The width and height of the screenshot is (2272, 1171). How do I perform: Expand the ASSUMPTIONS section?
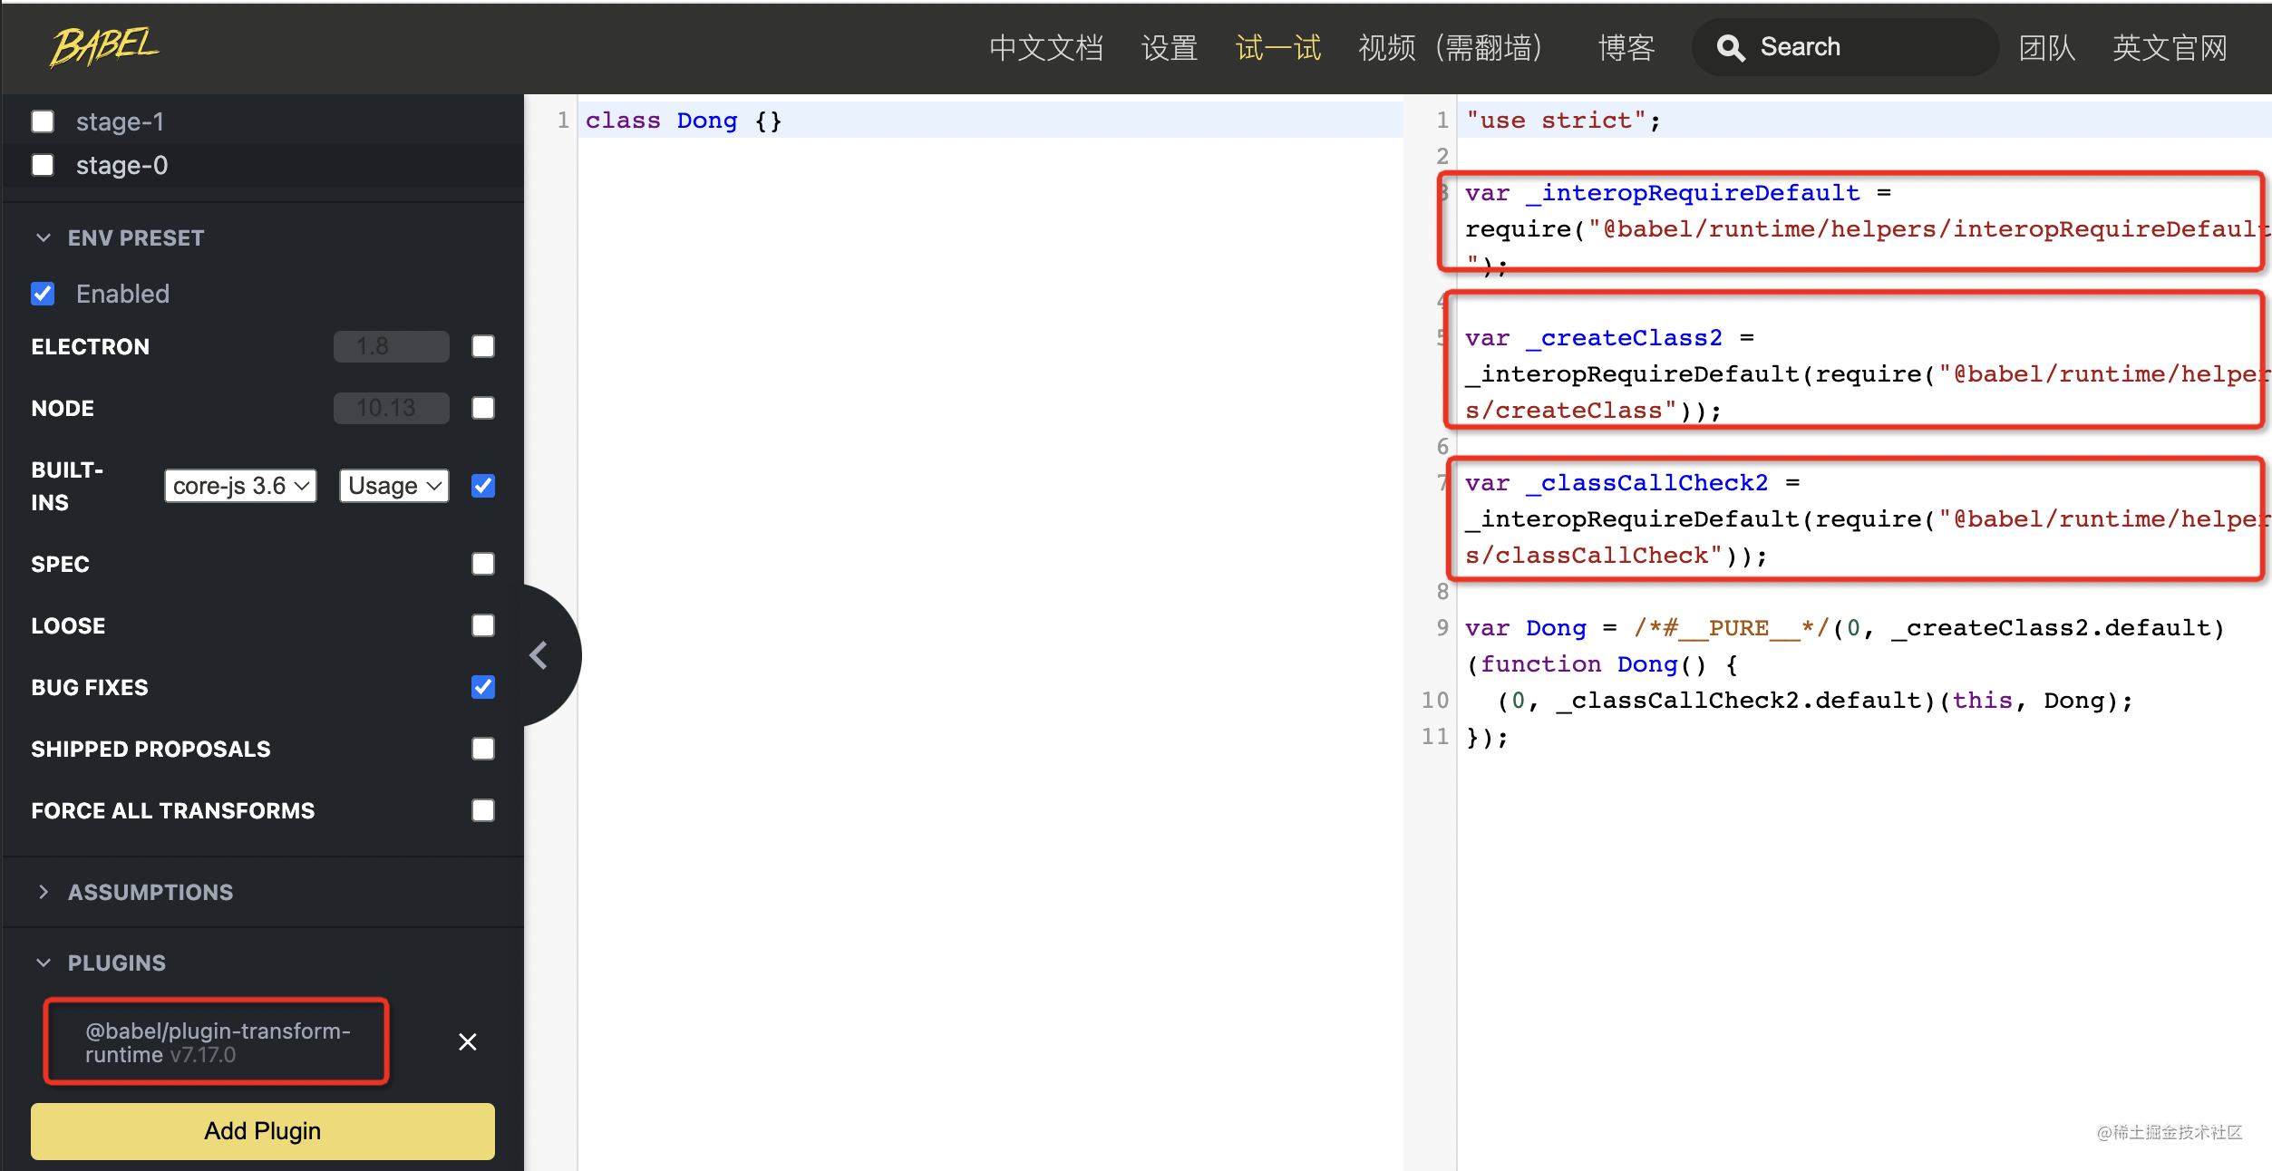point(44,892)
